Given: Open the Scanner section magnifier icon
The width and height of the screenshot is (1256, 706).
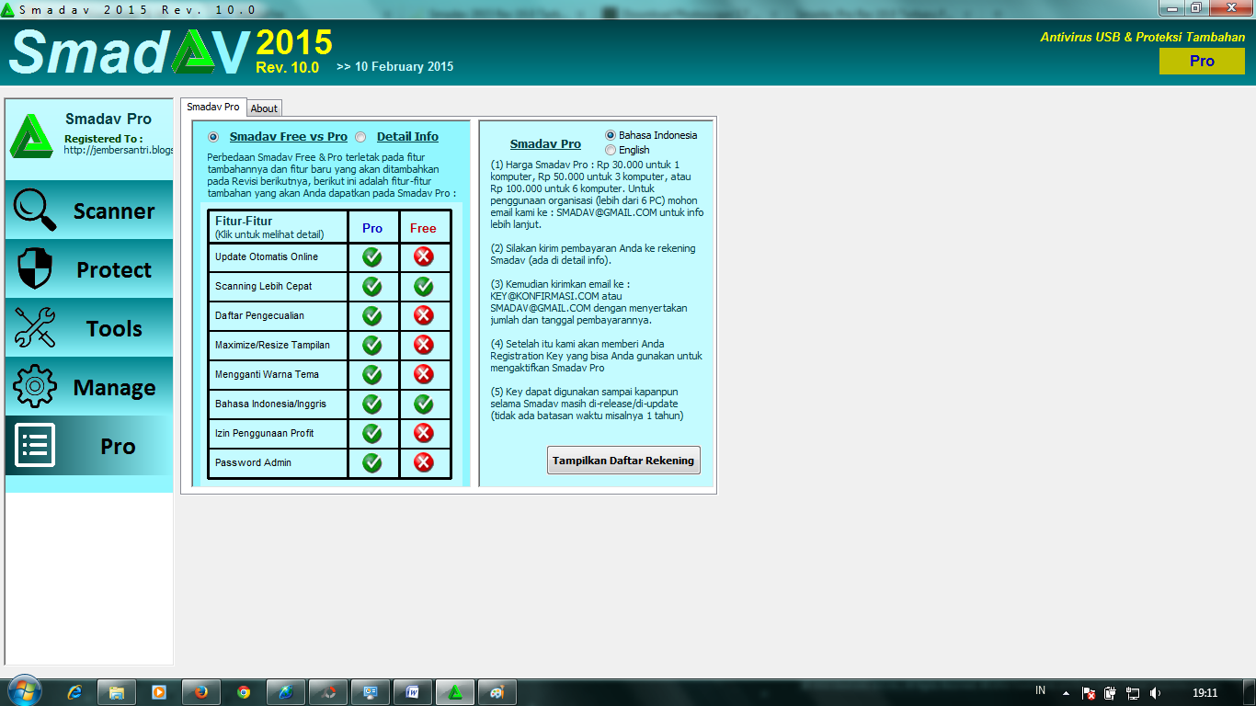Looking at the screenshot, I should click(35, 211).
